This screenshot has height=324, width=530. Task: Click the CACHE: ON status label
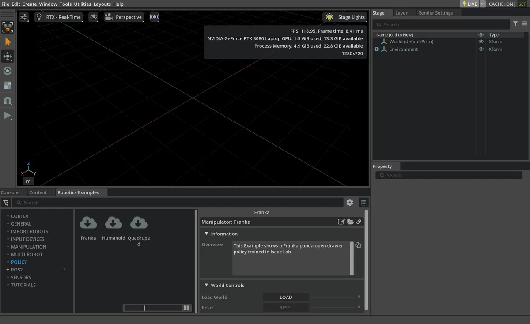coord(502,4)
